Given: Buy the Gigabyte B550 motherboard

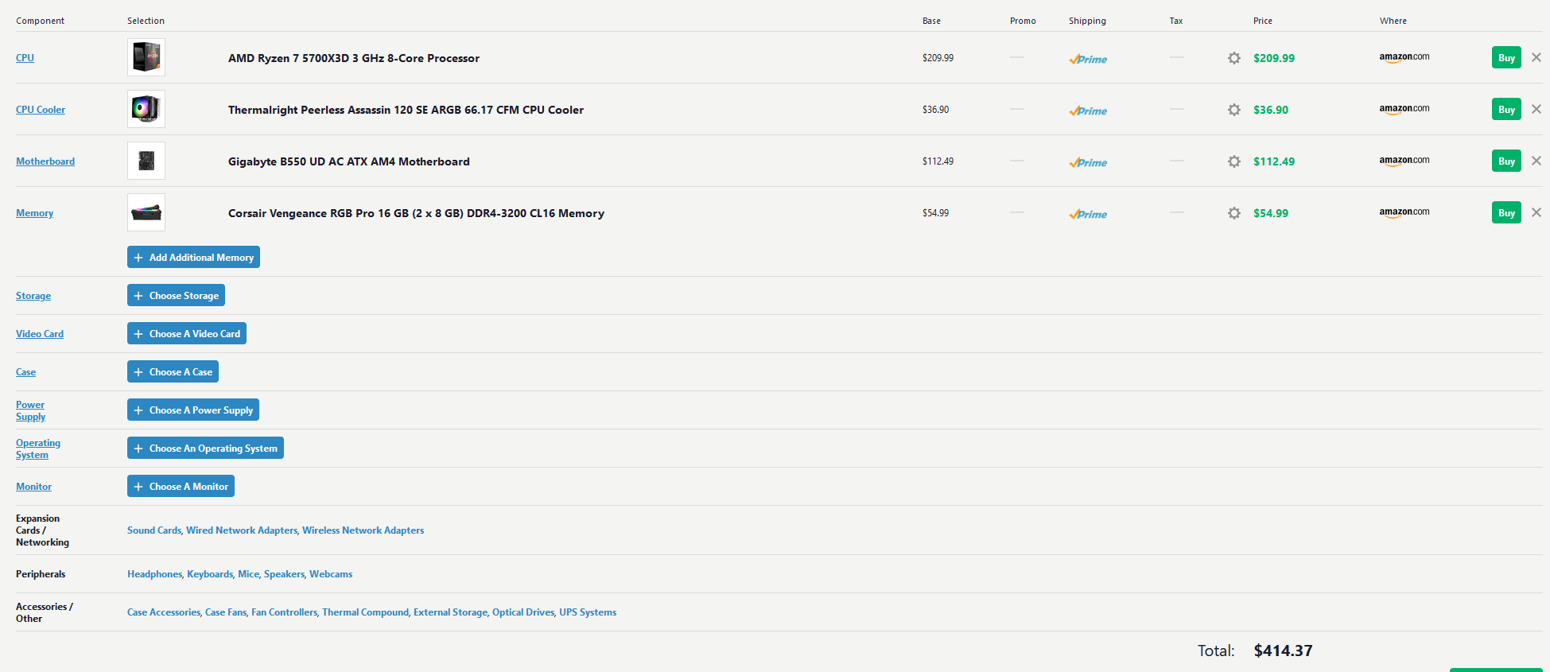Looking at the screenshot, I should pos(1506,161).
